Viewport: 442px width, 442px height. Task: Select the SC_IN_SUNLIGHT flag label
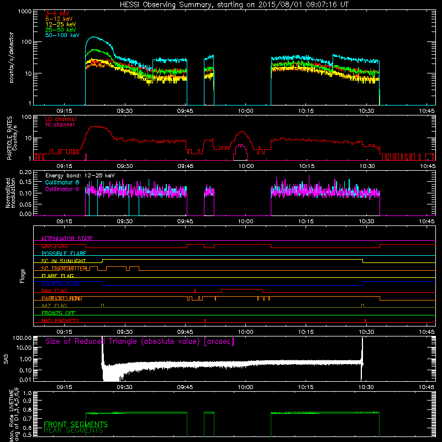pyautogui.click(x=64, y=261)
